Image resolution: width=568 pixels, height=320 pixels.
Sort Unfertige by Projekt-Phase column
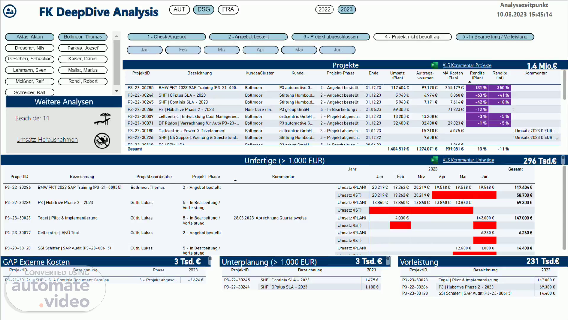tap(206, 177)
